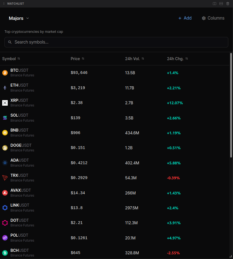
Task: Click the XRP logo icon
Action: point(5,103)
